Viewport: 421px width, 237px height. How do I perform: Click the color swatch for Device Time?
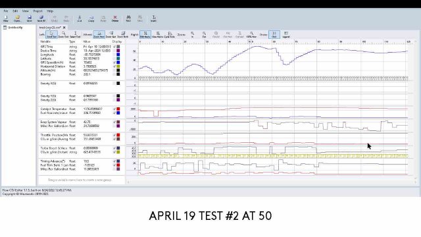click(x=118, y=51)
